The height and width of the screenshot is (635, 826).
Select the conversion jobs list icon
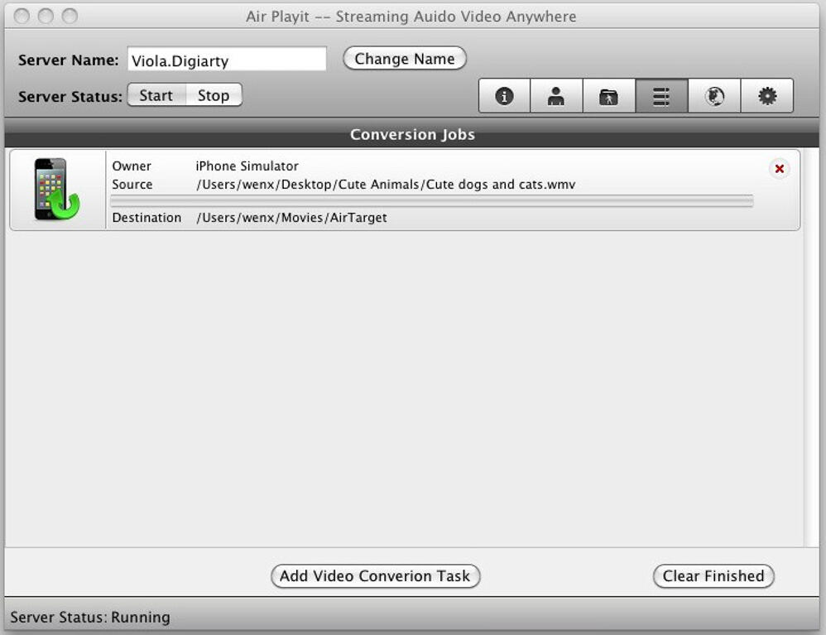click(x=661, y=96)
